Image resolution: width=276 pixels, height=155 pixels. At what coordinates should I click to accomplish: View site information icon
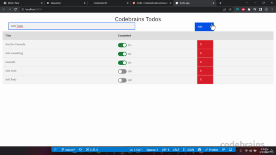pyautogui.click(x=22, y=9)
